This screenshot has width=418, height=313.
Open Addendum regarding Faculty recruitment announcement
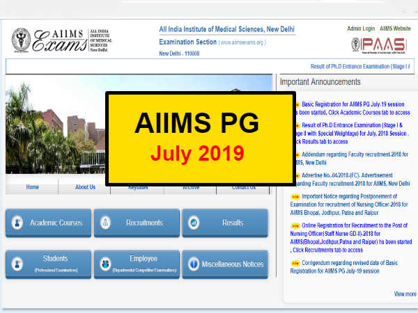(x=351, y=159)
